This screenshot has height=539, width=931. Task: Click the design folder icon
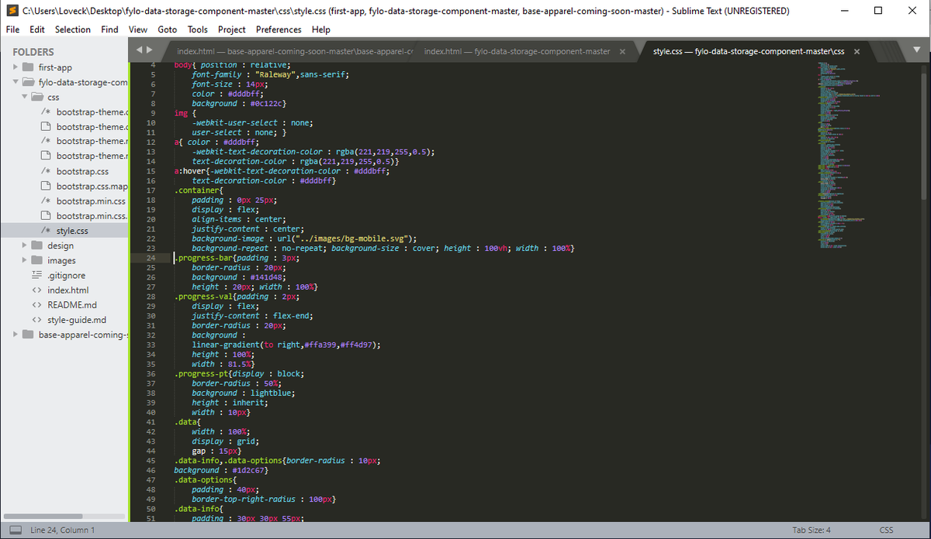(x=37, y=245)
